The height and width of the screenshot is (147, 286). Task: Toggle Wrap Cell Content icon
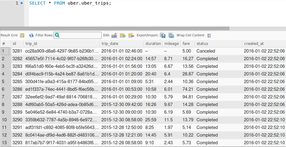coord(209,35)
